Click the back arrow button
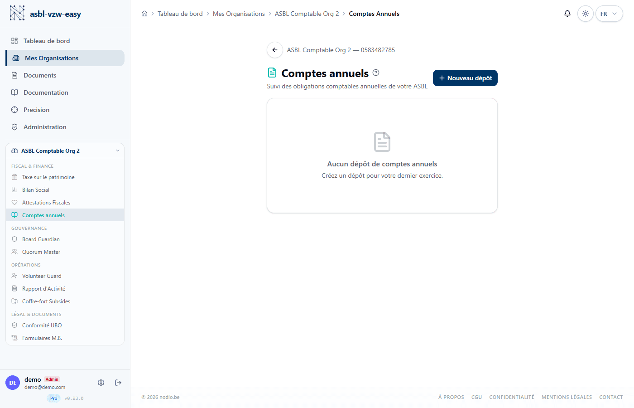The height and width of the screenshot is (408, 634). (275, 50)
